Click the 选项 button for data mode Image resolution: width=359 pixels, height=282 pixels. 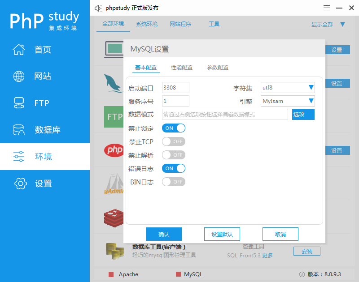pos(303,115)
